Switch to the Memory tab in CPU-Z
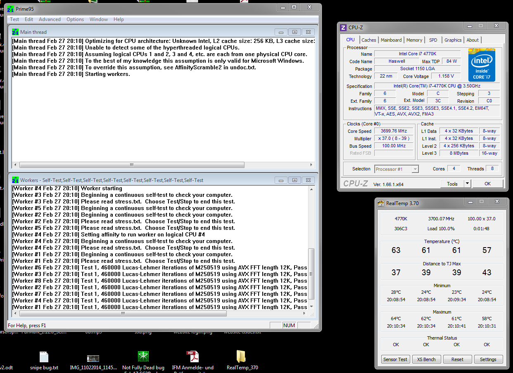 414,40
